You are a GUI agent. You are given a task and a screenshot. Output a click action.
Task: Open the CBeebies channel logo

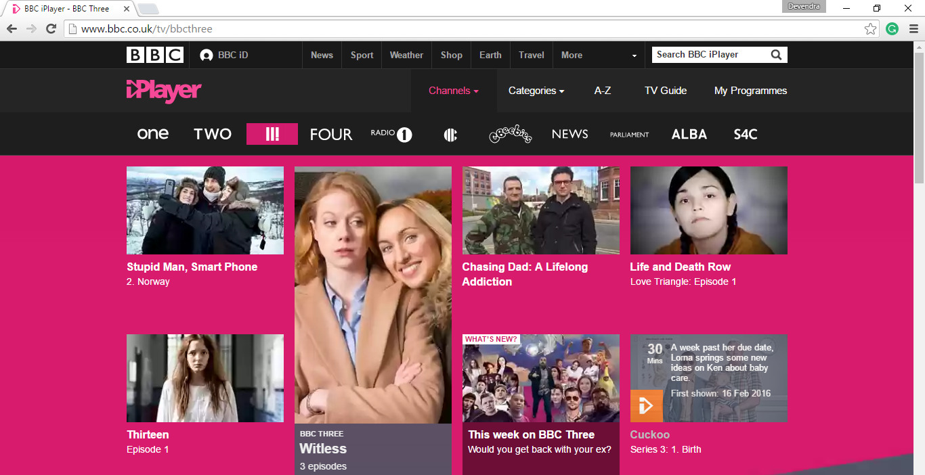click(x=511, y=135)
